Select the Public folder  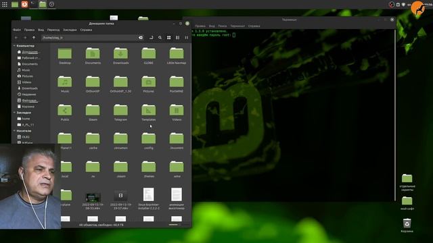[x=65, y=110]
